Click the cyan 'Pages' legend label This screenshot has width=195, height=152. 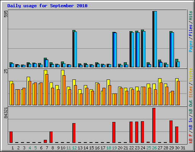point(190,46)
